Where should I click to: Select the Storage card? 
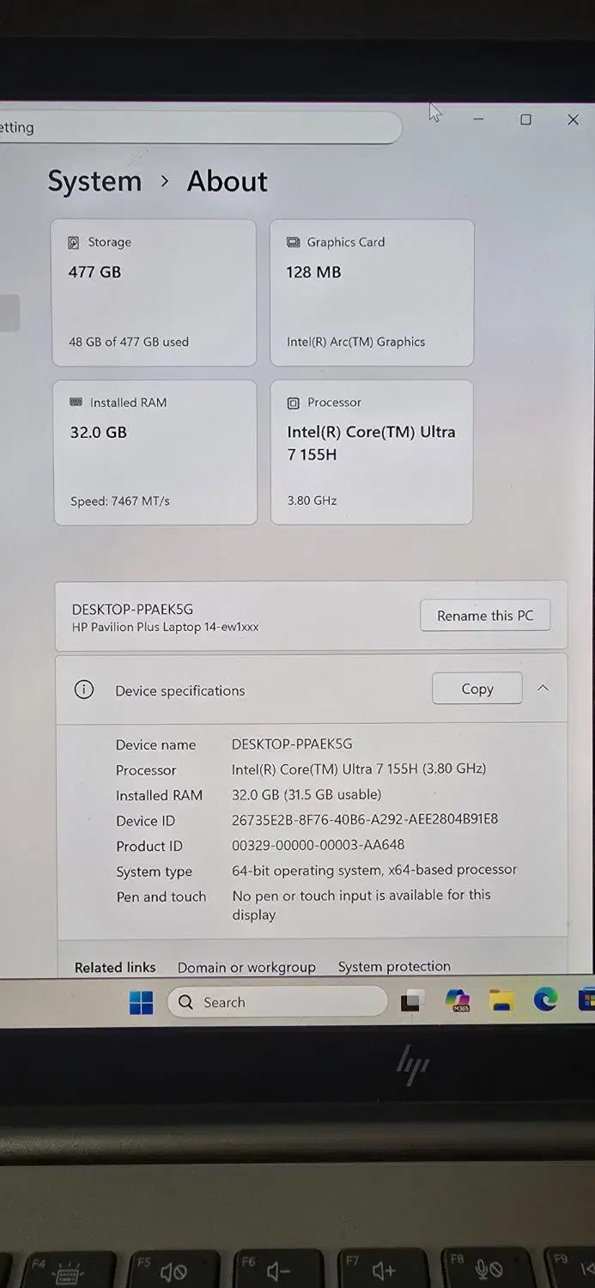(x=154, y=293)
